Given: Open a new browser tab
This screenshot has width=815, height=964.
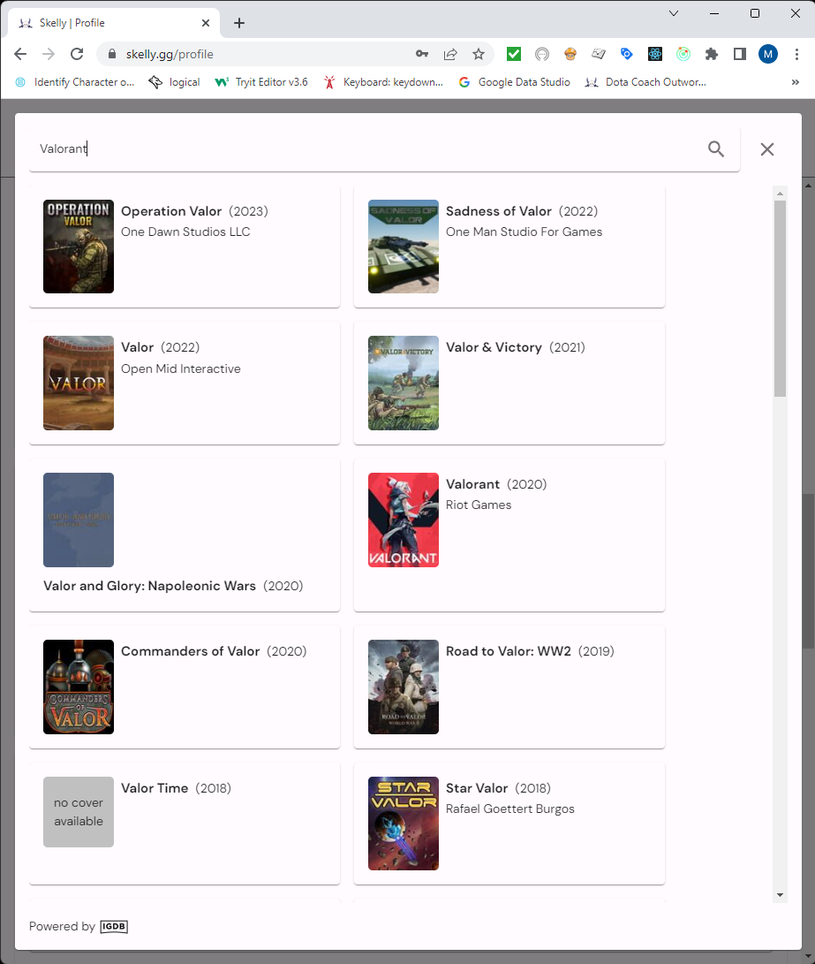Looking at the screenshot, I should pyautogui.click(x=239, y=23).
